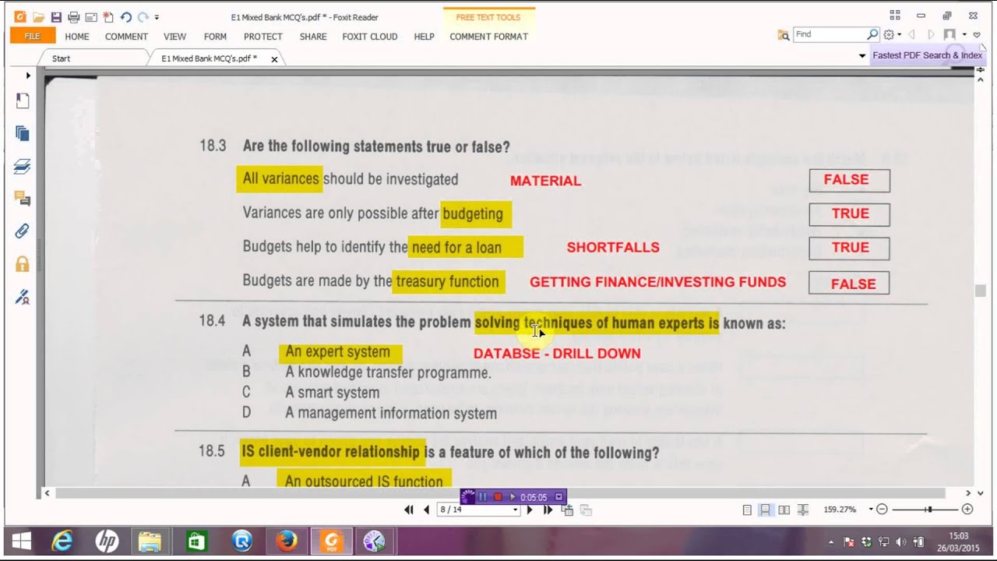Screen dimensions: 997x561
Task: Redo action in quick access toolbar
Action: tap(143, 17)
